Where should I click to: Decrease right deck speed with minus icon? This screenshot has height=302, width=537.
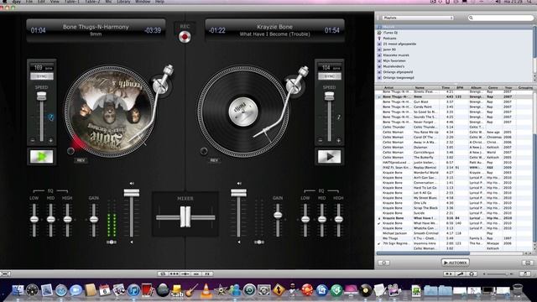coord(321,140)
